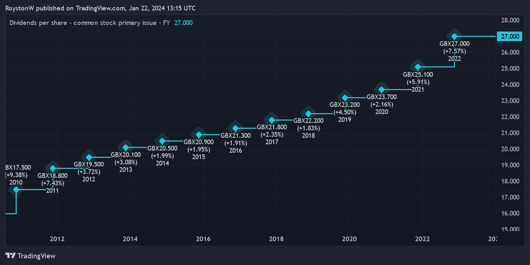Image resolution: width=530 pixels, height=265 pixels.
Task: Click the 2011 diamond marker at GBX18.800
Action: tap(53, 169)
